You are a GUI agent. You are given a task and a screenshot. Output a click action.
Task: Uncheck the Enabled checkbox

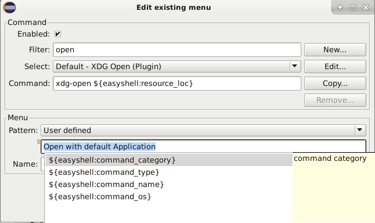pyautogui.click(x=57, y=34)
